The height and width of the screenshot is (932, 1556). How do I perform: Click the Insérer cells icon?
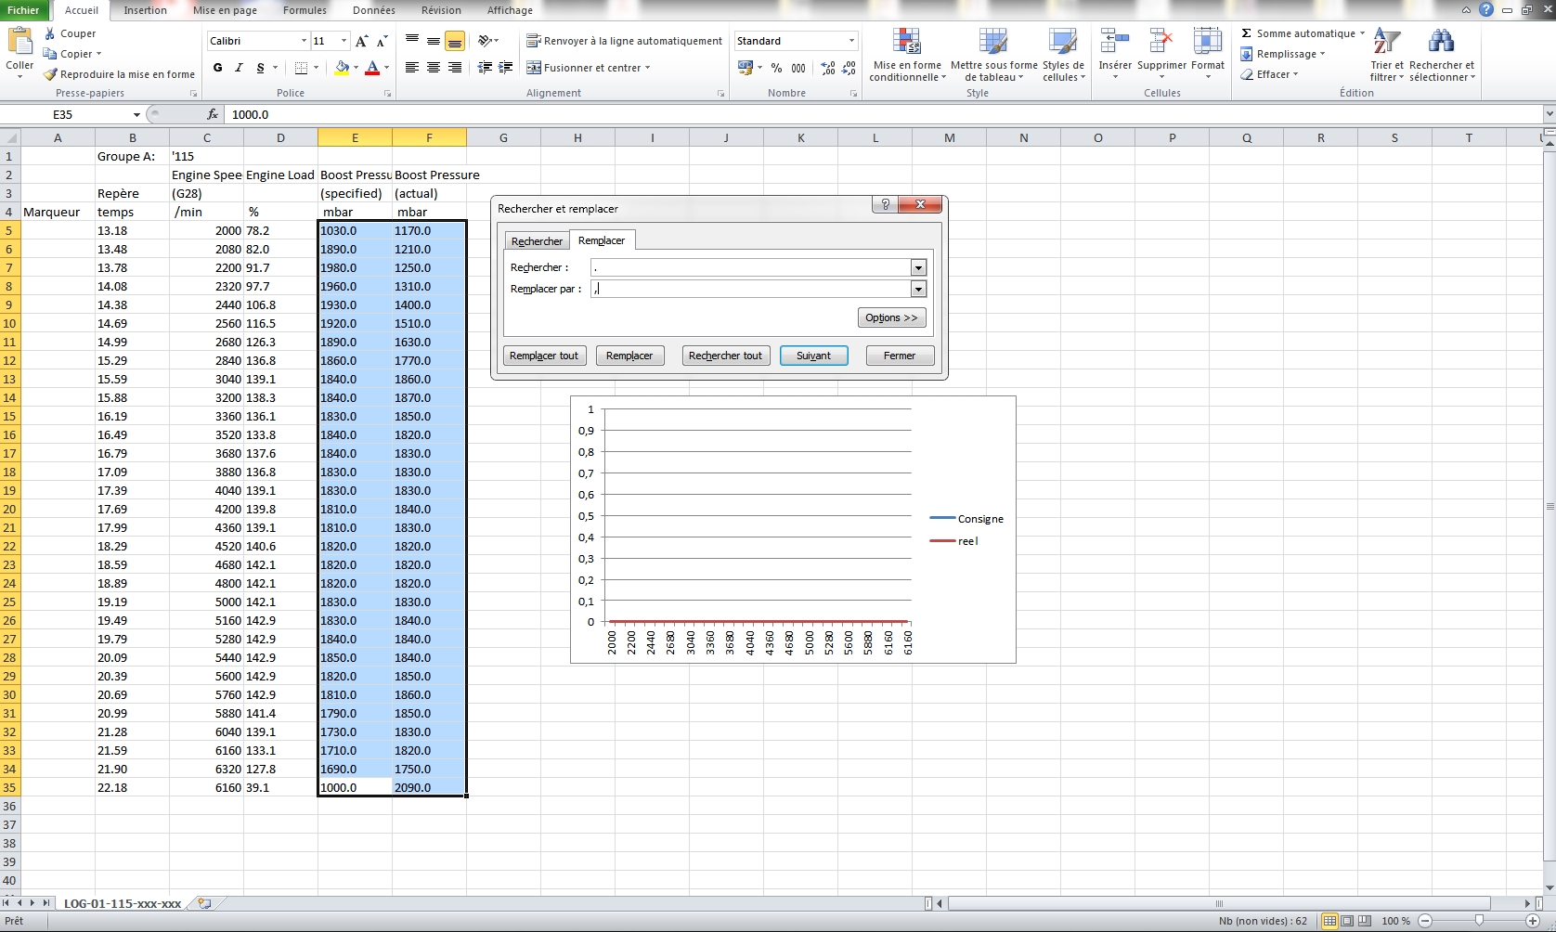coord(1114,42)
